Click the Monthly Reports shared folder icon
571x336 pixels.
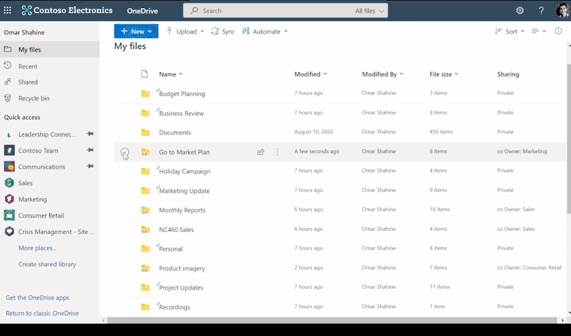pyautogui.click(x=145, y=210)
